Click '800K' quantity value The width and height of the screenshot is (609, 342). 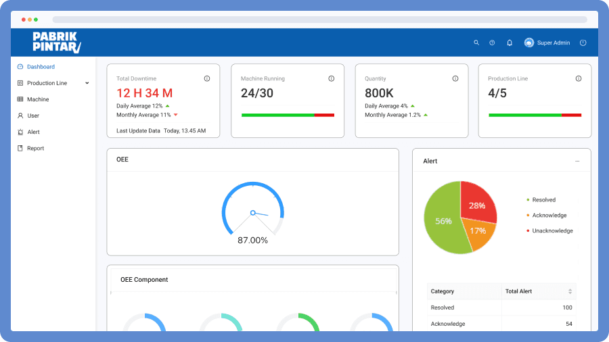pos(379,93)
